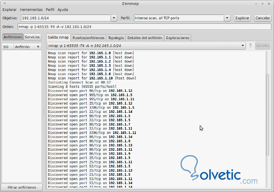Expand the Perfil profile dropdown arrow

(227, 18)
